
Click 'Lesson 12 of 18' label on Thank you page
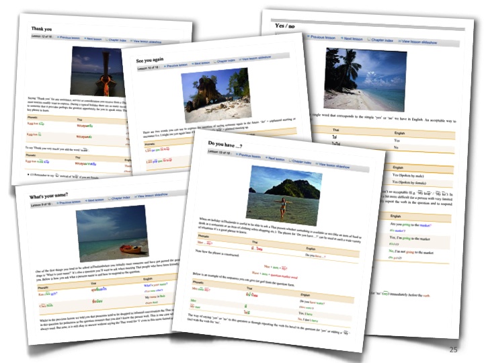tap(42, 36)
